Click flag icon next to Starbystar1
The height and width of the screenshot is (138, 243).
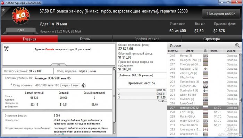point(205,90)
